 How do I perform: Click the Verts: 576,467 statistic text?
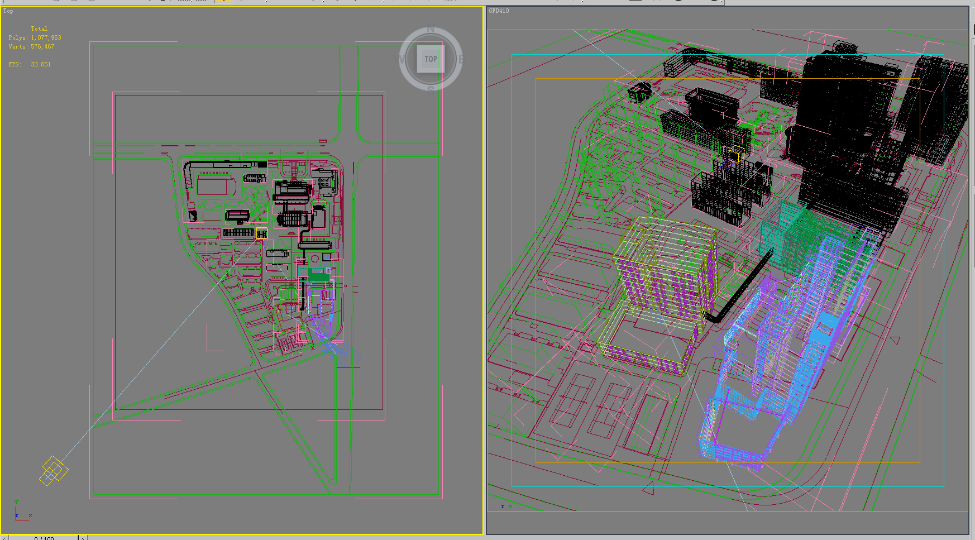tap(31, 46)
